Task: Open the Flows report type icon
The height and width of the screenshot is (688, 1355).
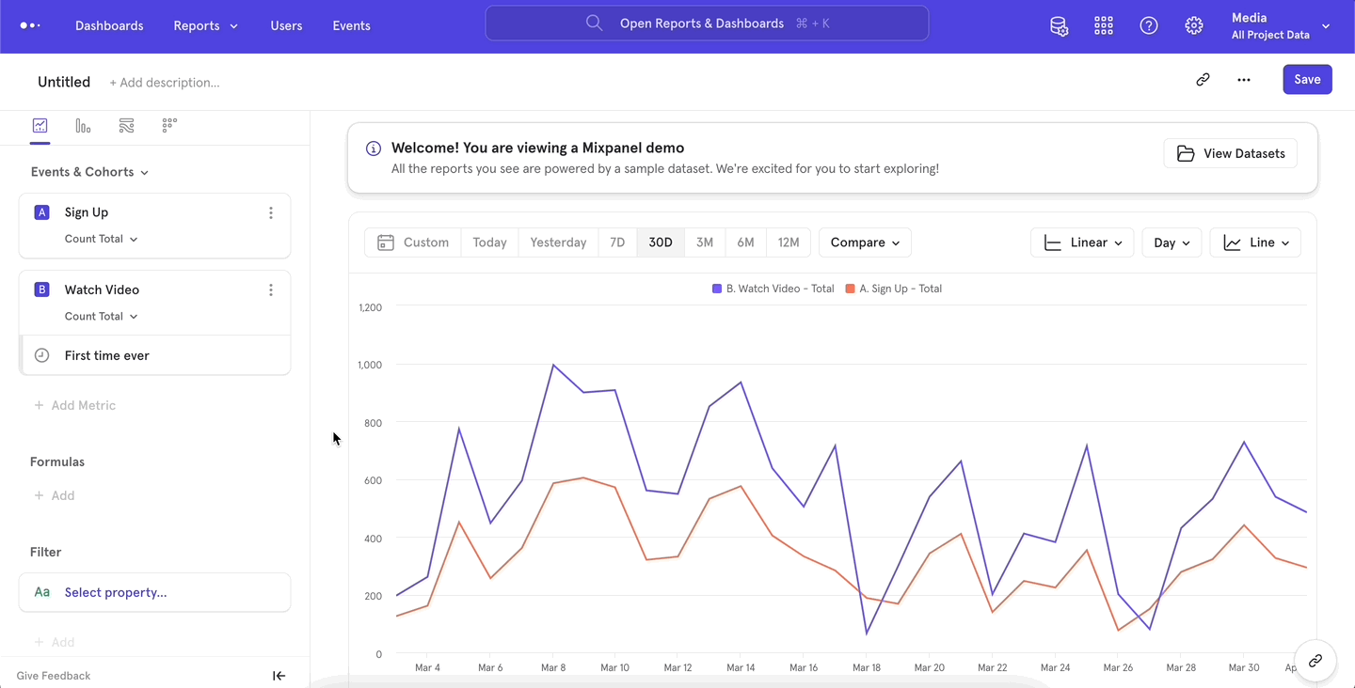Action: click(x=126, y=126)
